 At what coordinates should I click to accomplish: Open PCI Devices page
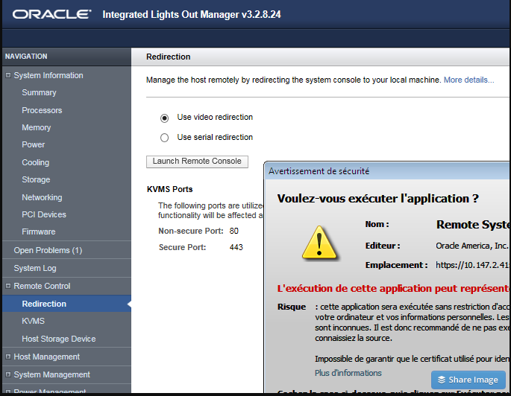44,214
